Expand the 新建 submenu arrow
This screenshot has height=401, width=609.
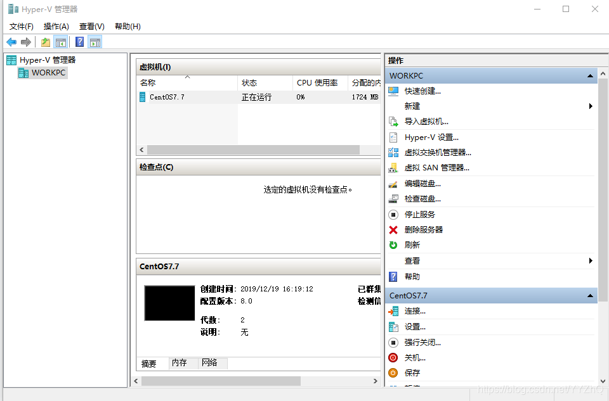click(591, 106)
